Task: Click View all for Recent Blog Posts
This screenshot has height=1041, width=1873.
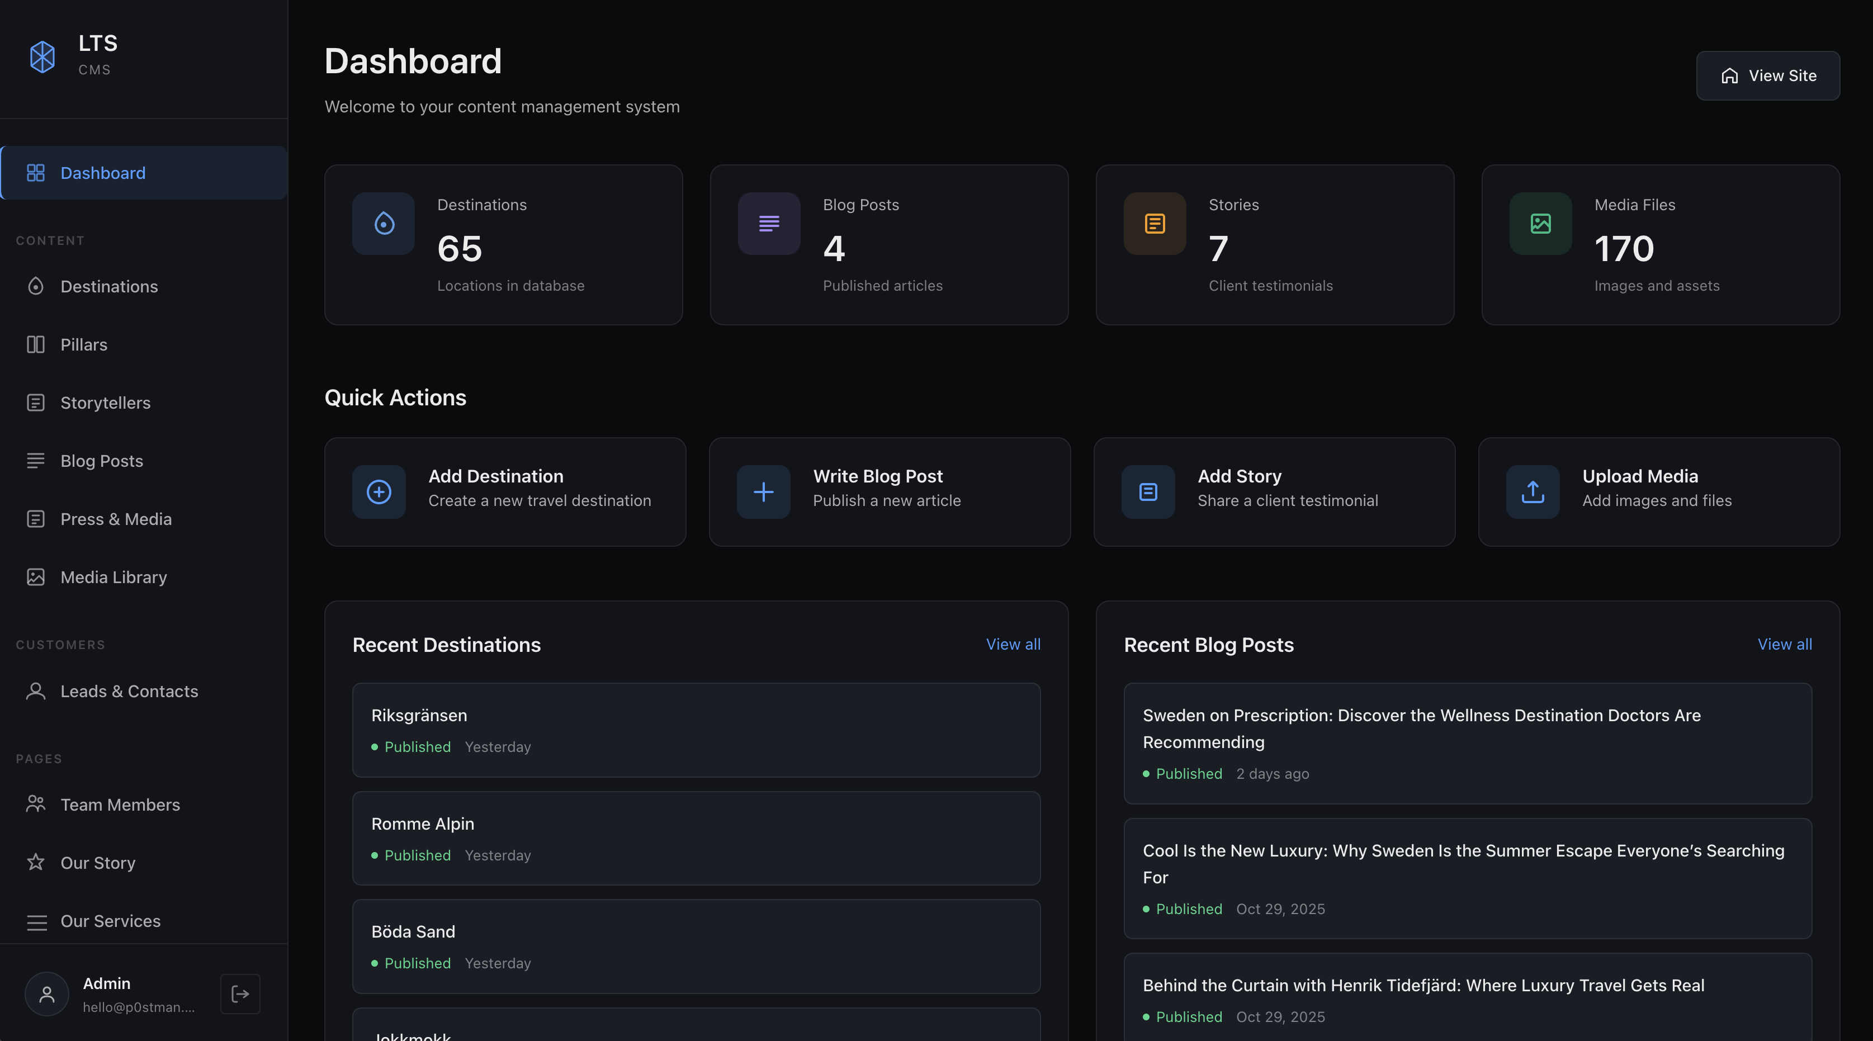Action: click(1784, 644)
